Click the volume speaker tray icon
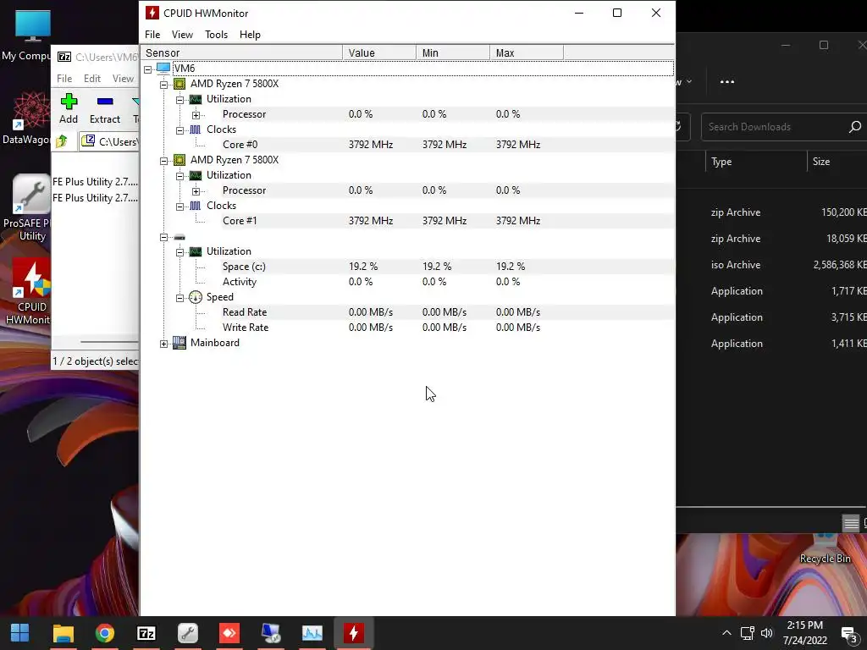 click(766, 633)
